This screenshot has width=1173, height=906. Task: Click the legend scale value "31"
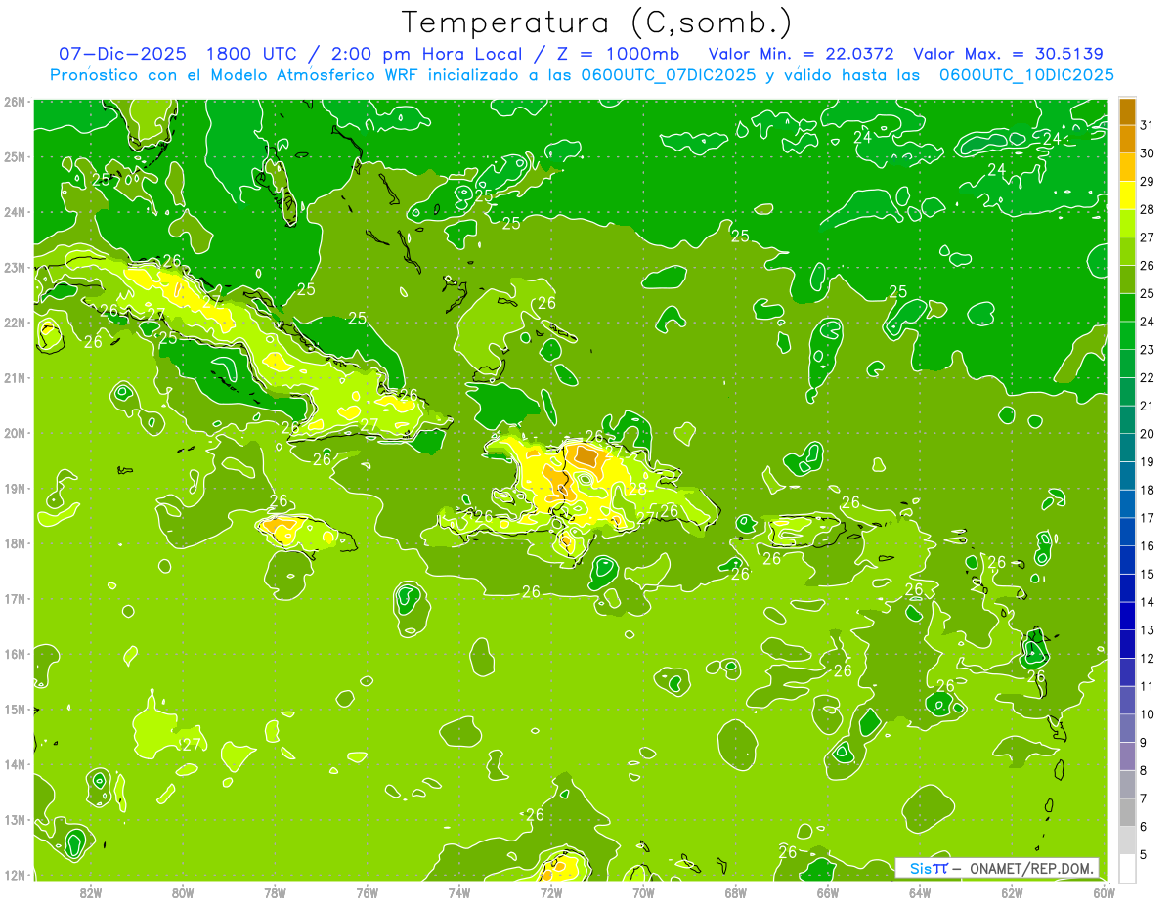coord(1148,124)
